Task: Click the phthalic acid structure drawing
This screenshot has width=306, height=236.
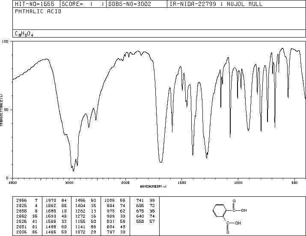Action: point(230,216)
